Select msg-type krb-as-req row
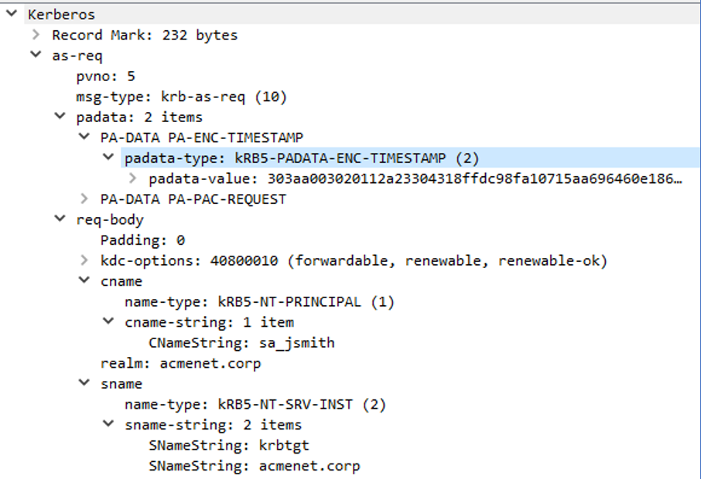Viewport: 701px width, 479px height. [180, 97]
